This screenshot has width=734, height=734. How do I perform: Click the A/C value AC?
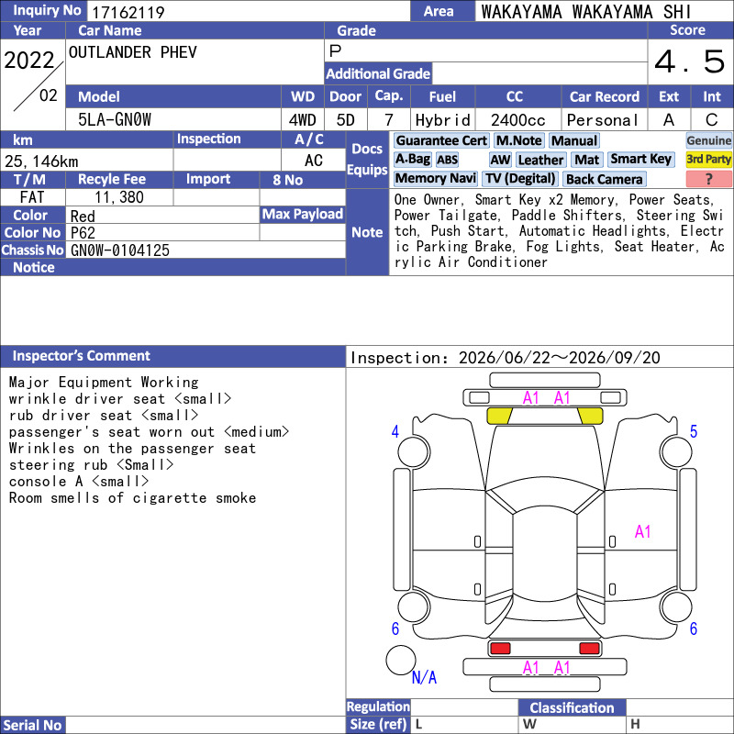coord(313,161)
